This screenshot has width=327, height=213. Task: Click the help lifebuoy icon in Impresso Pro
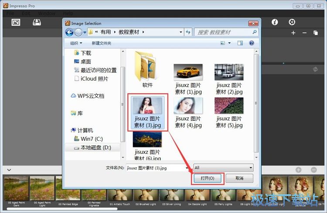[x=292, y=22]
